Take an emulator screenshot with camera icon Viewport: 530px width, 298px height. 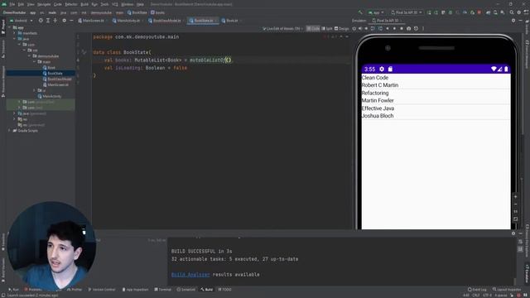[x=408, y=29]
